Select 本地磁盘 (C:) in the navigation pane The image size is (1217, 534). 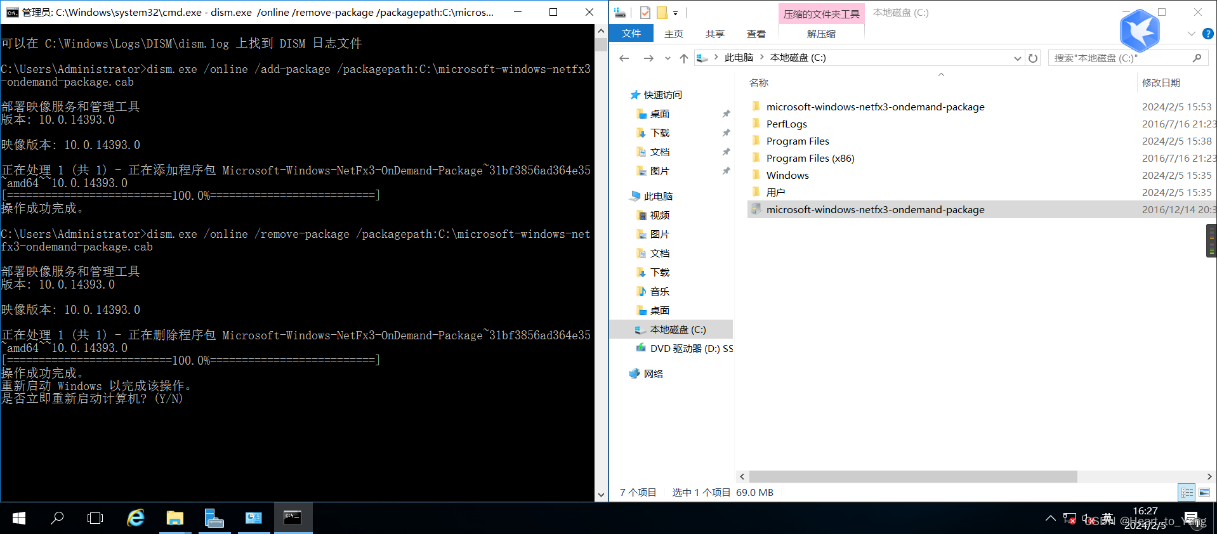pyautogui.click(x=678, y=330)
